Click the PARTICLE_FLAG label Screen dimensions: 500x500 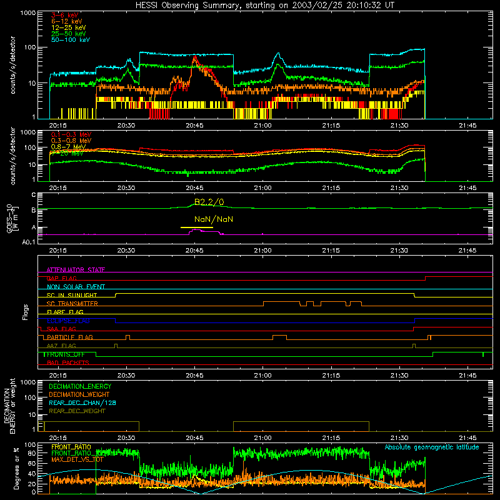(x=70, y=337)
